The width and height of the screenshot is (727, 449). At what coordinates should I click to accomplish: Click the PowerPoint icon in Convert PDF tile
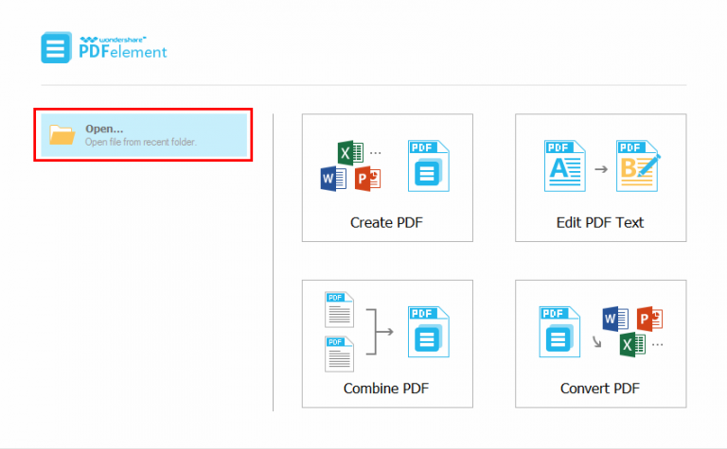[649, 319]
